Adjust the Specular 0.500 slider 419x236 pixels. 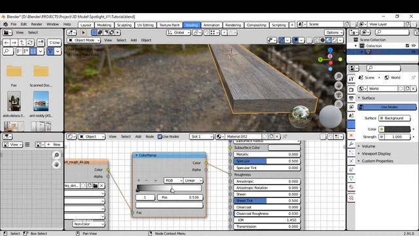click(x=267, y=161)
